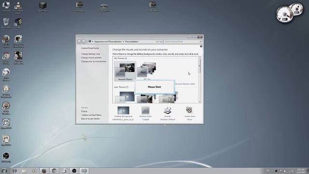Open Windows Explorer folder taskbar icon

point(24,171)
